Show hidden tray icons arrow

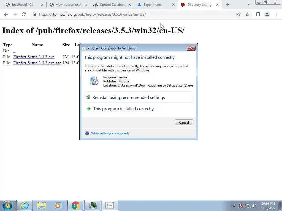tap(234, 206)
